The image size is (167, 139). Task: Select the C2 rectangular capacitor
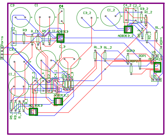pyautogui.click(x=14, y=38)
